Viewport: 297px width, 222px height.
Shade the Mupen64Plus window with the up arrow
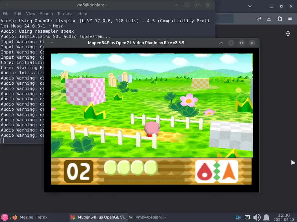(x=221, y=43)
